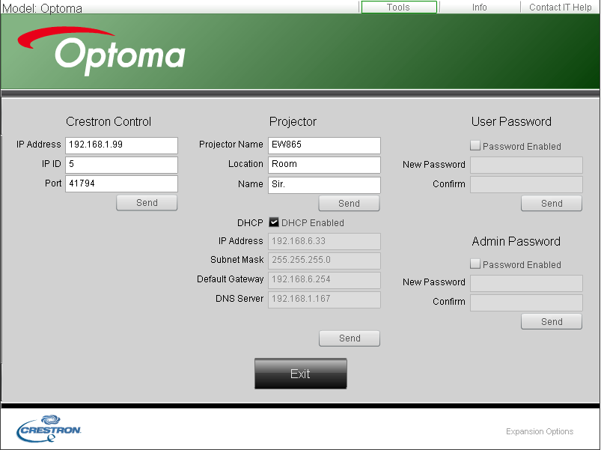
Task: Enable the Admin Password checkbox
Action: click(475, 264)
